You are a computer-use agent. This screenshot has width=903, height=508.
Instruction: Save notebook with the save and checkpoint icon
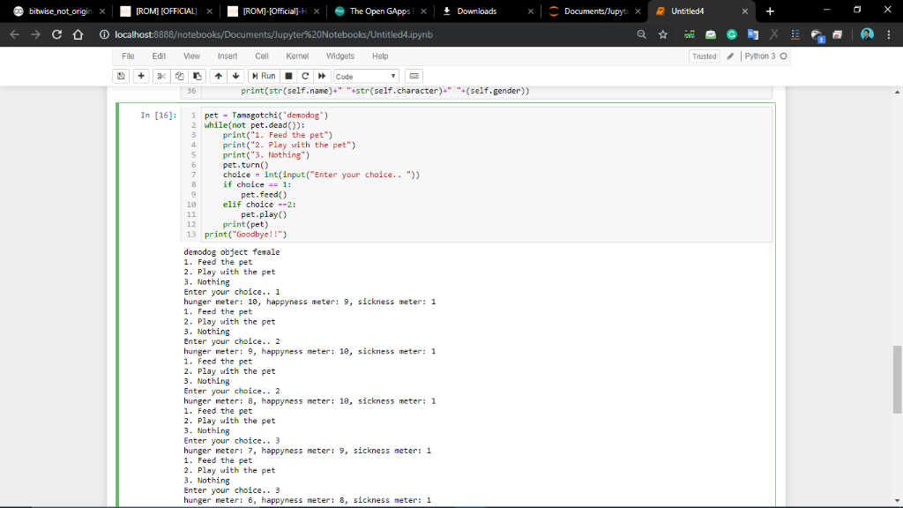point(121,76)
